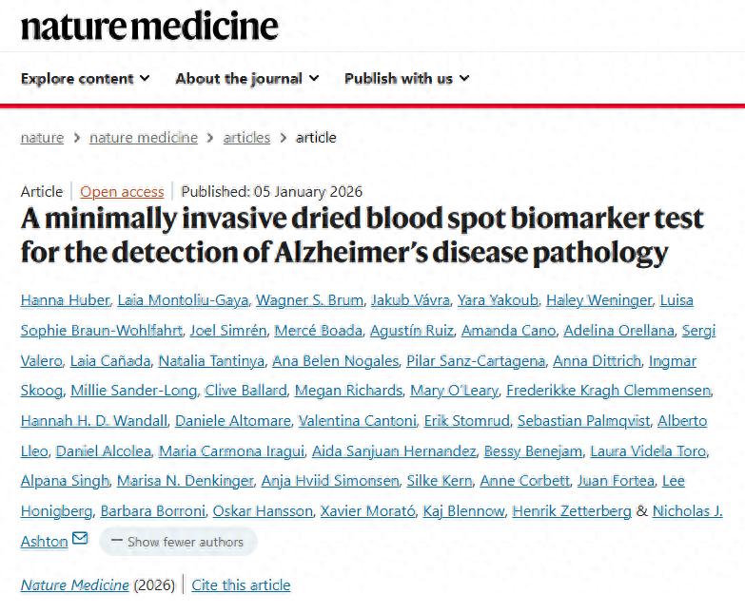This screenshot has height=613, width=745.
Task: Click the email envelope icon after Ashton
Action: (80, 539)
